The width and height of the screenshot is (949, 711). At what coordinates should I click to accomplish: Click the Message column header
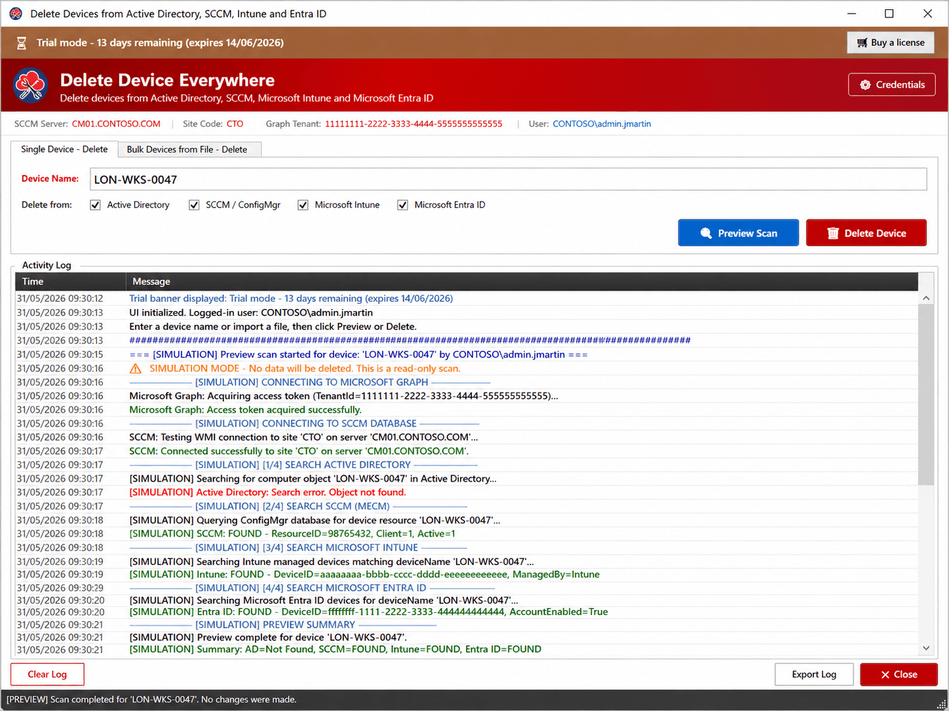coord(522,282)
